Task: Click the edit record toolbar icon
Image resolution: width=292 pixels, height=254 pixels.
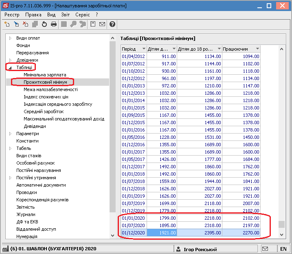Action: coord(16,24)
